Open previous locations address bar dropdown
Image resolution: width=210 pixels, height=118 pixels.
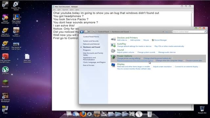pos(163,32)
